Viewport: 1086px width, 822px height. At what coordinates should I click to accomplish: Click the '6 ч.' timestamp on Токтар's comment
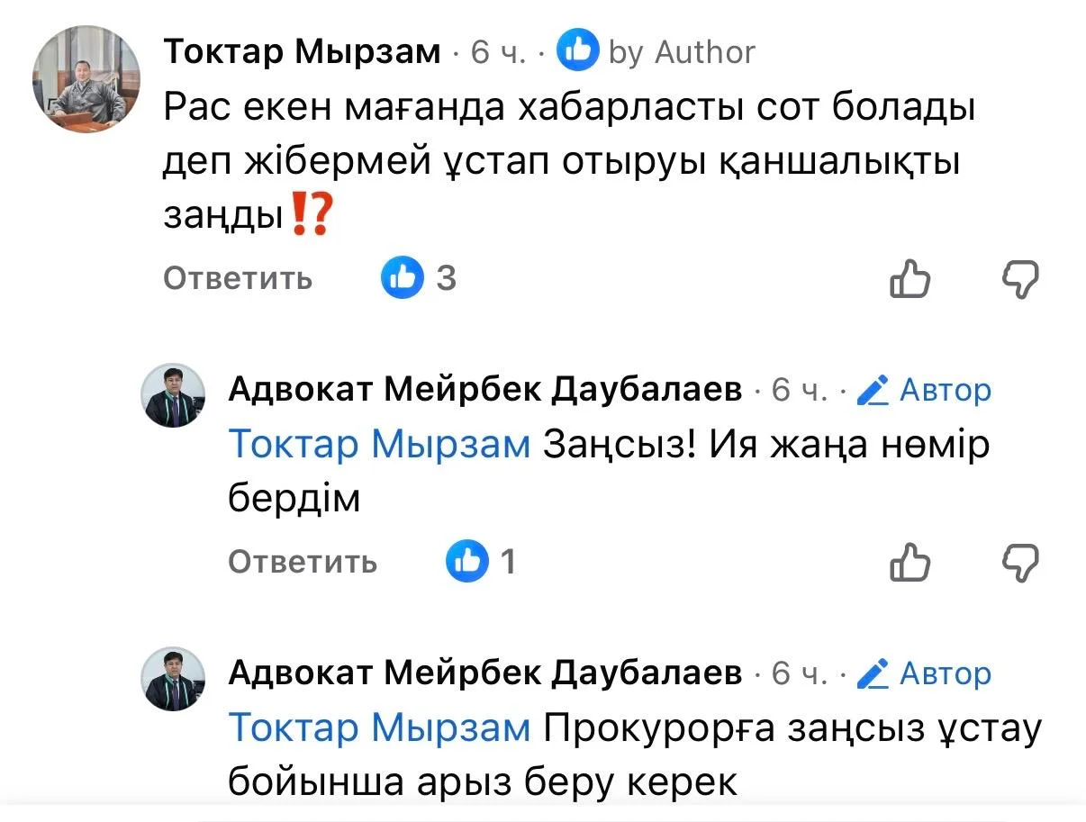coord(498,53)
